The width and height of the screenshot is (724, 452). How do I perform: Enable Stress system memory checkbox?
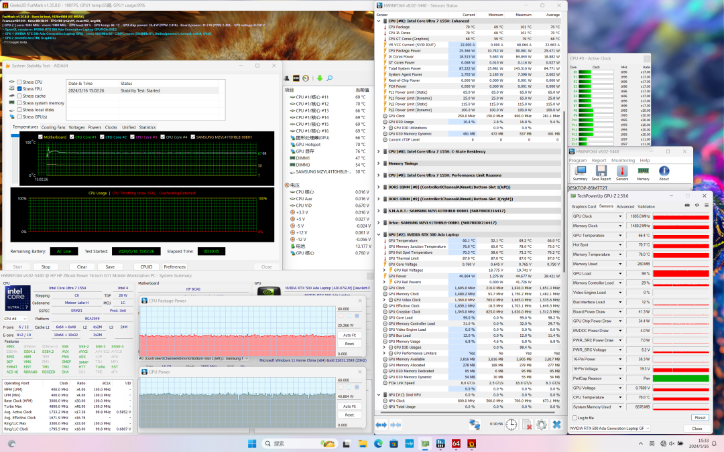coord(19,103)
